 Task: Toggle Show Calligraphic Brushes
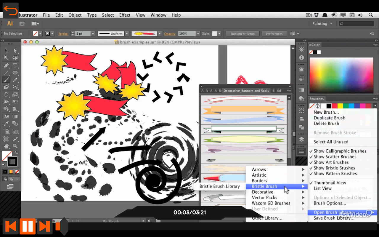pyautogui.click(x=340, y=151)
